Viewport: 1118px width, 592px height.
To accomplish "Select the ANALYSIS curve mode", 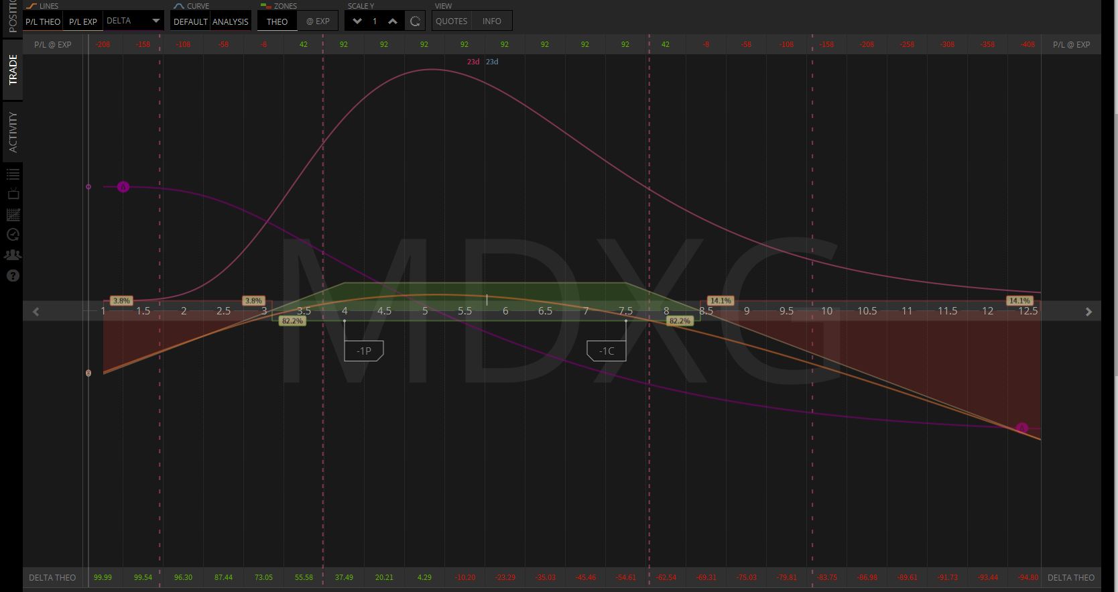I will click(x=231, y=21).
